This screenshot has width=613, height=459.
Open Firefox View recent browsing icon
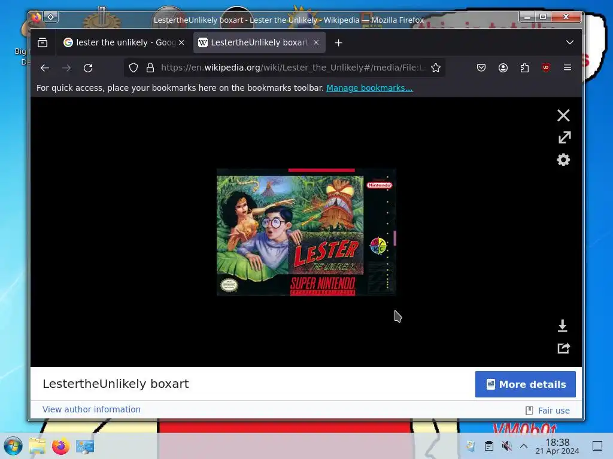43,42
